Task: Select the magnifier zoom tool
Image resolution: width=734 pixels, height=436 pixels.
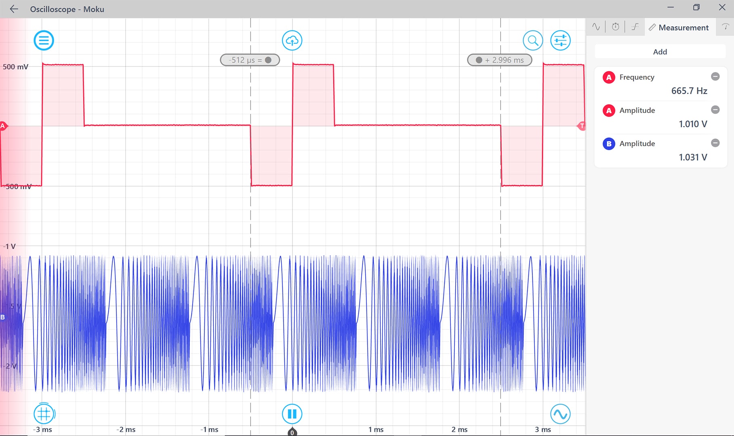Action: (533, 40)
